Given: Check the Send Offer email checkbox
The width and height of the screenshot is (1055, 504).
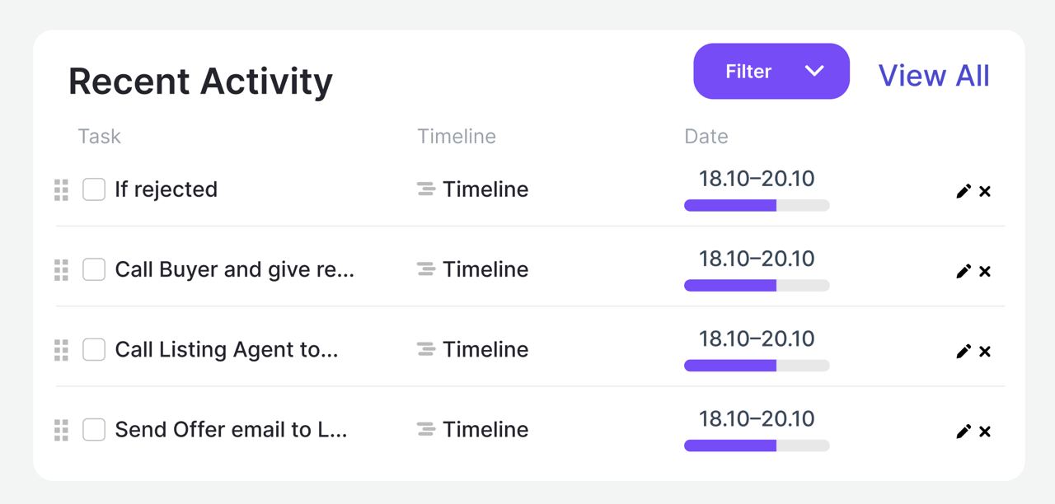Looking at the screenshot, I should click(x=94, y=429).
